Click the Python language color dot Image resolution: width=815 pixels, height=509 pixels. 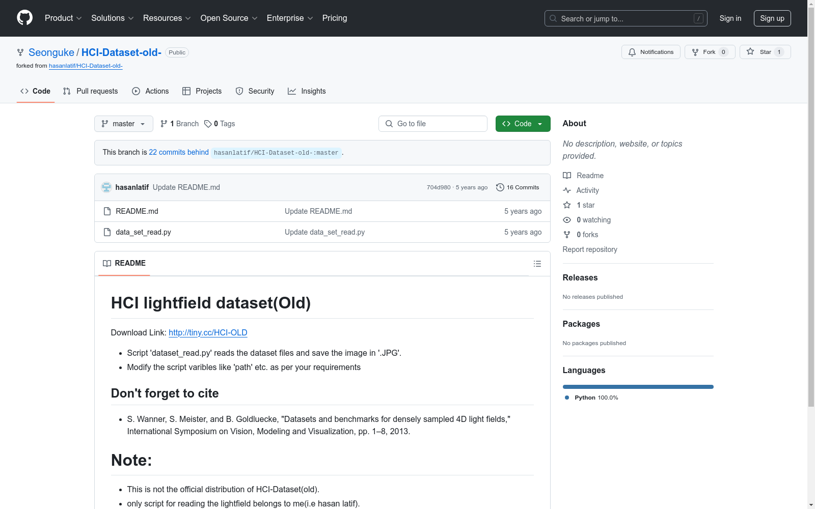pyautogui.click(x=567, y=398)
